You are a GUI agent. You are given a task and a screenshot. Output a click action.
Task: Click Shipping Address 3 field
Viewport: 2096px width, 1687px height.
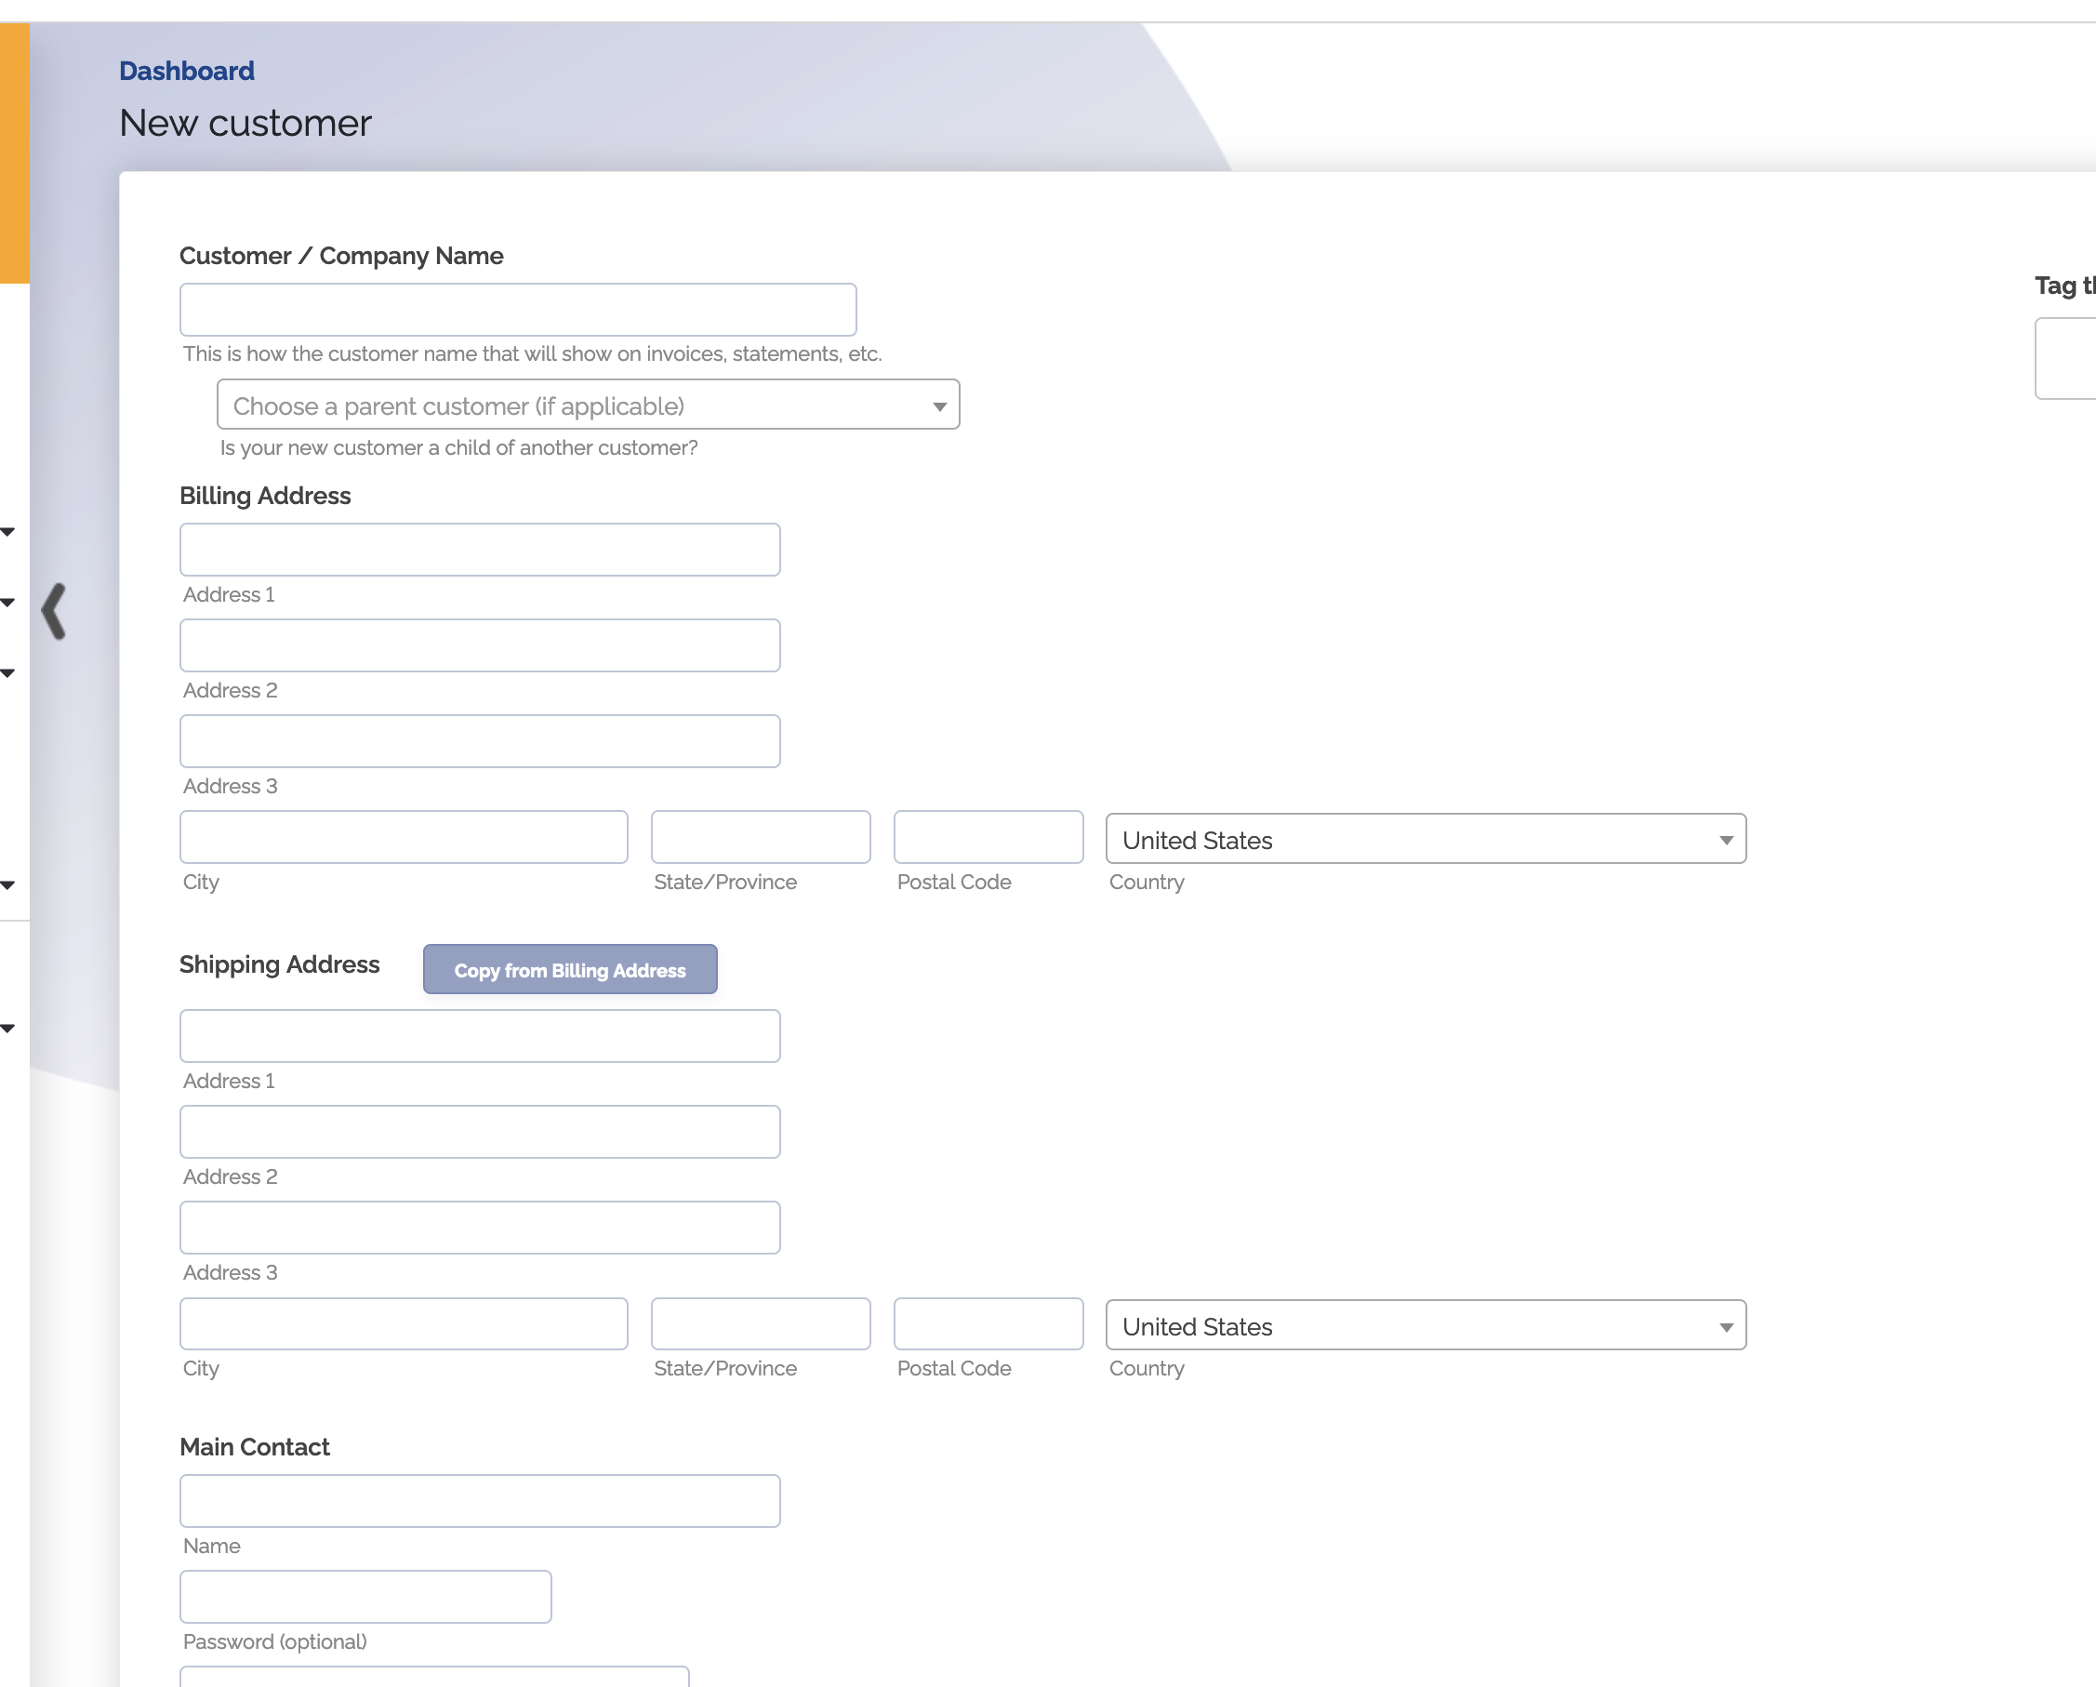pyautogui.click(x=479, y=1227)
